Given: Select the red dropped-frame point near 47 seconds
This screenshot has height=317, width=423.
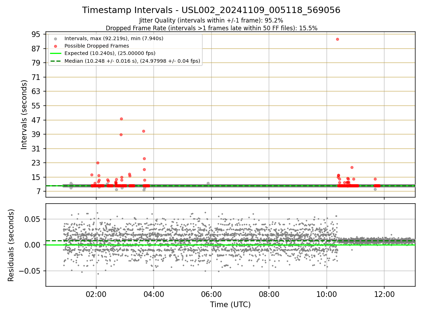Looking at the screenshot, I should [x=121, y=119].
